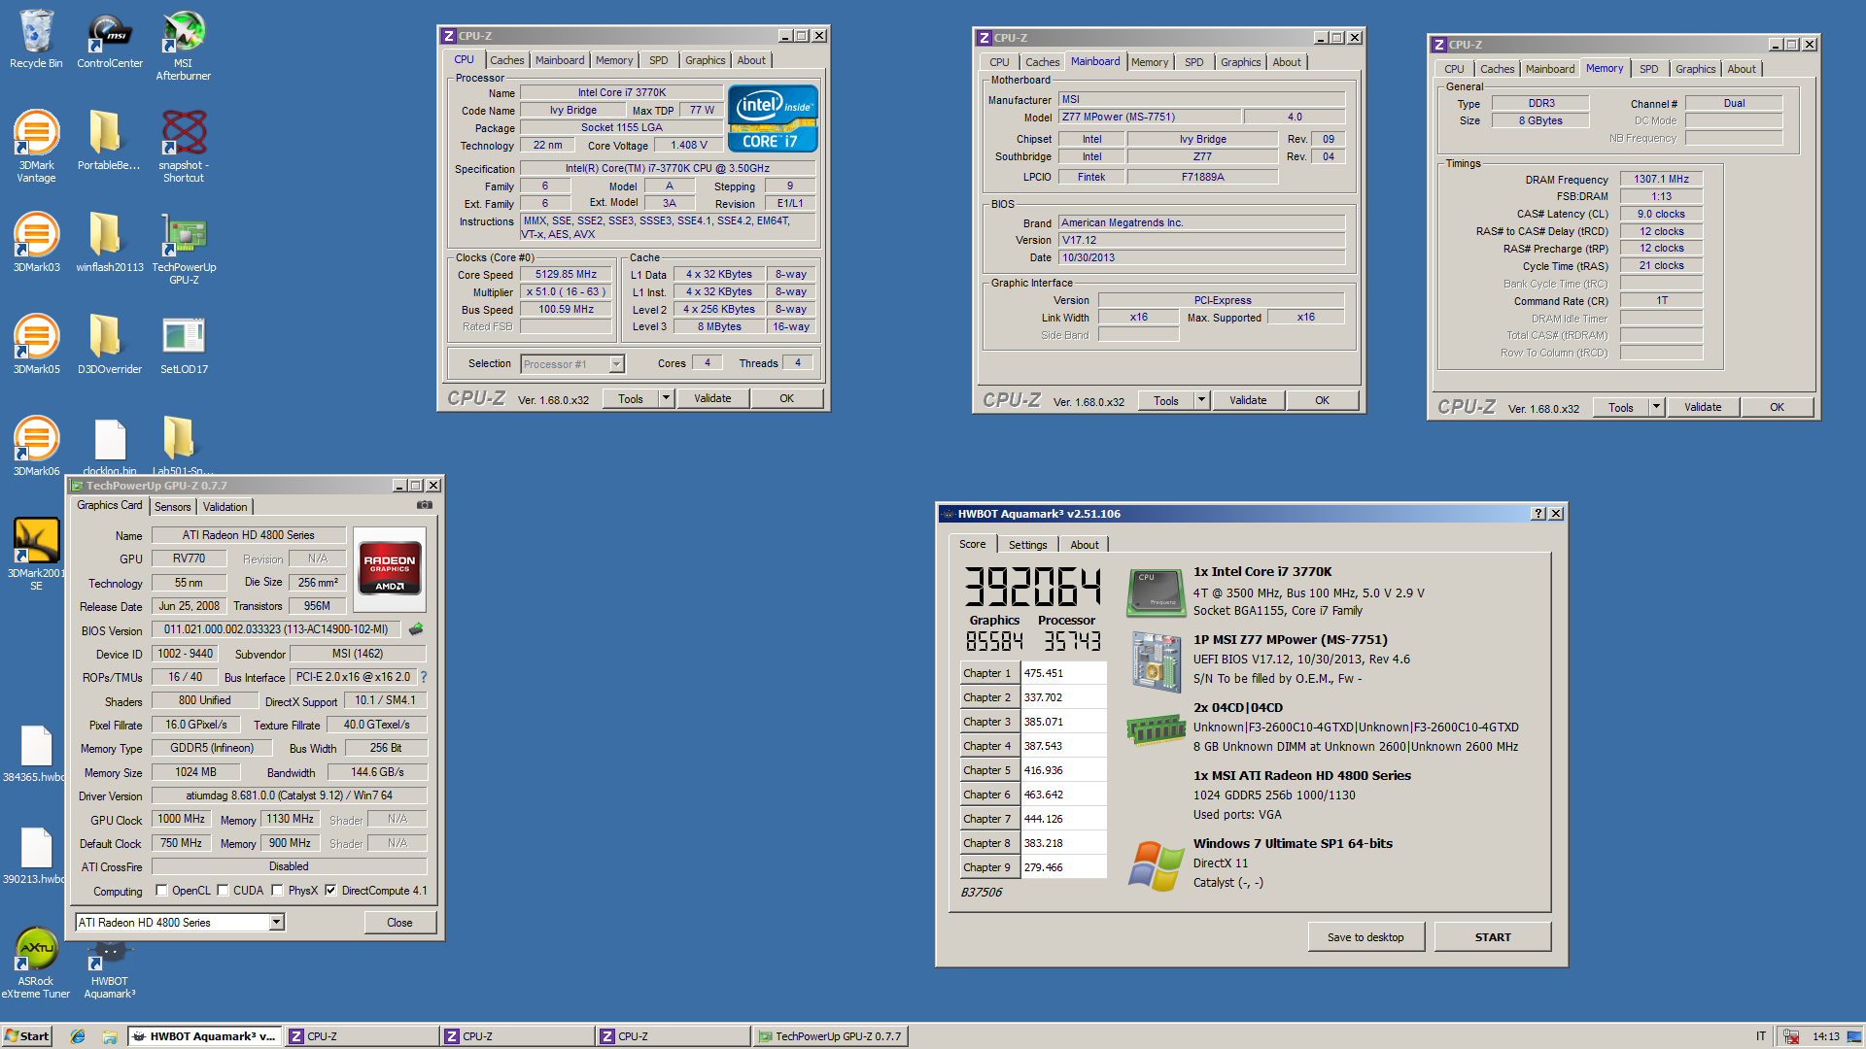
Task: Open the Aquamark Settings tab
Action: coord(1027,545)
